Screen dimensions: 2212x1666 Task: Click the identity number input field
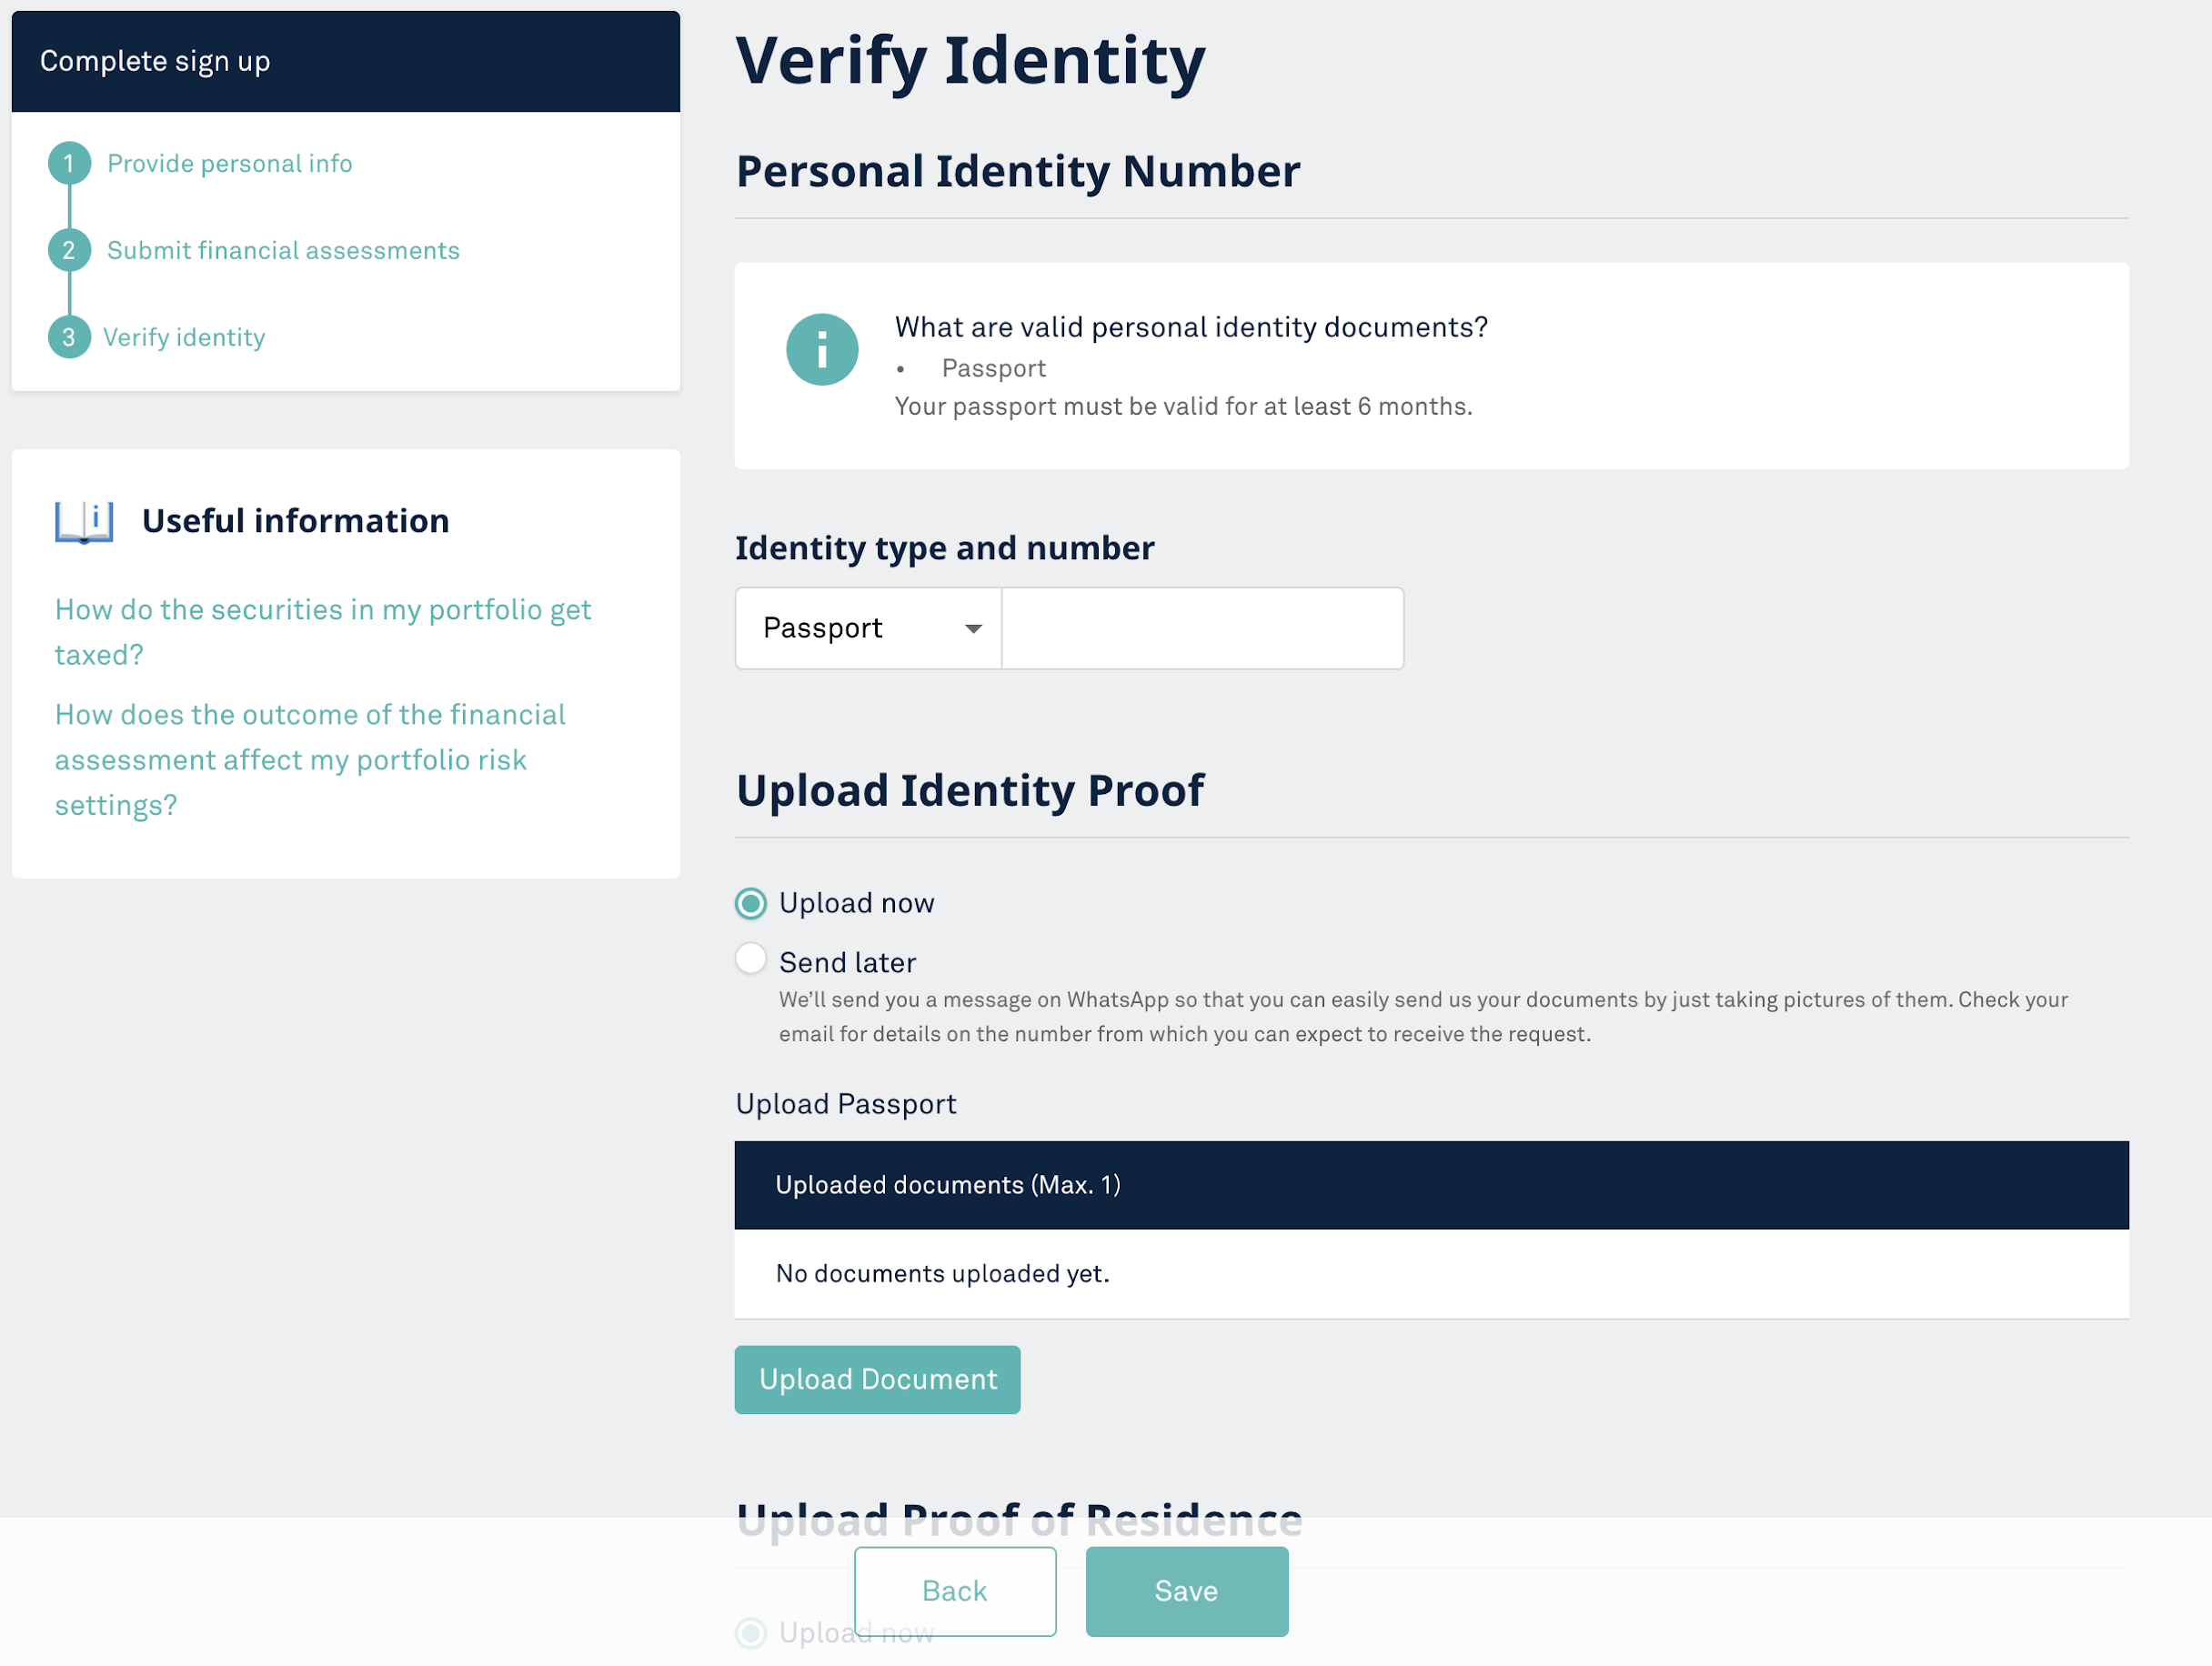(x=1202, y=628)
